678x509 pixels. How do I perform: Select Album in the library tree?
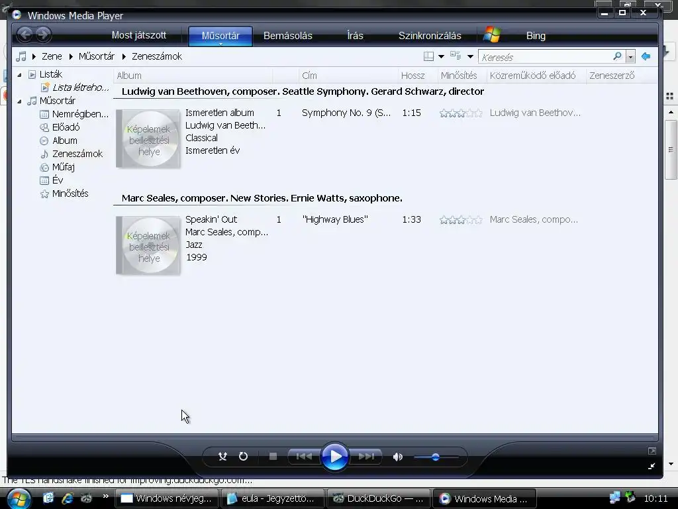click(x=64, y=141)
